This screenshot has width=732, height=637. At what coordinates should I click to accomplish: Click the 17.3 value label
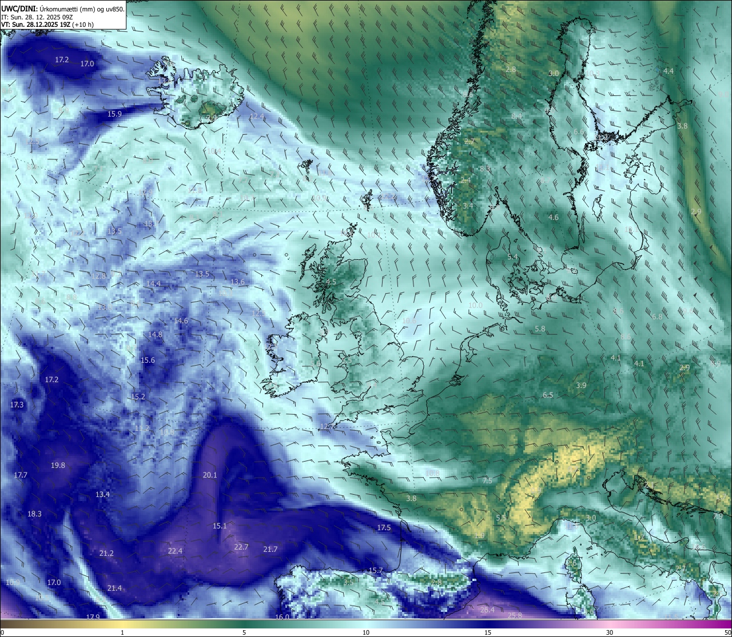17,404
